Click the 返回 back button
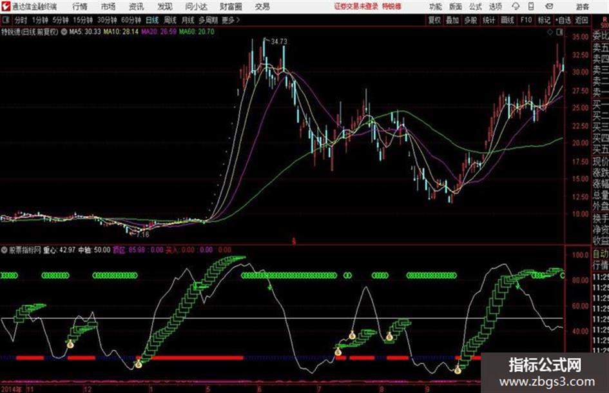The width and height of the screenshot is (609, 393). tap(581, 20)
